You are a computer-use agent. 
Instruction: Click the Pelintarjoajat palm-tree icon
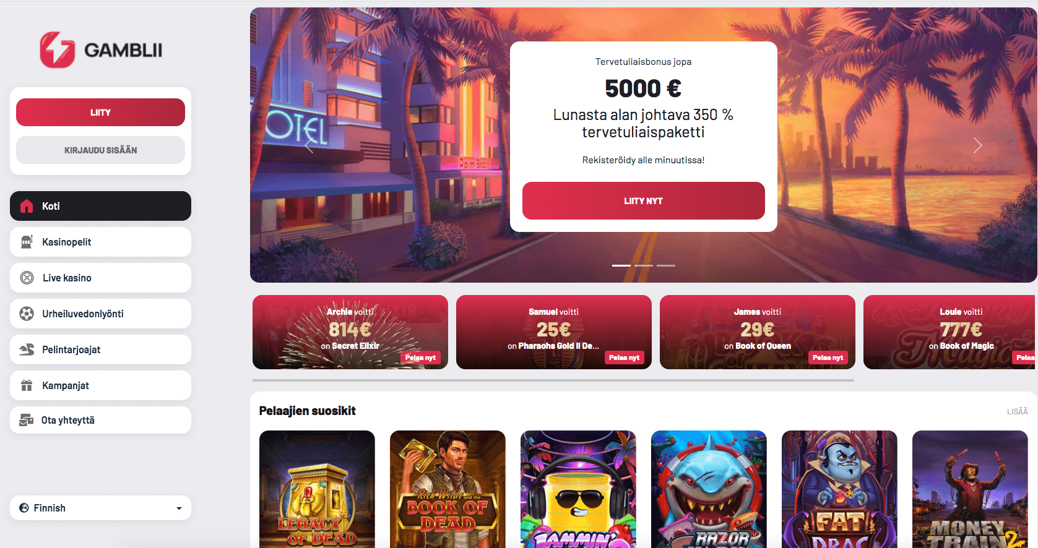27,349
